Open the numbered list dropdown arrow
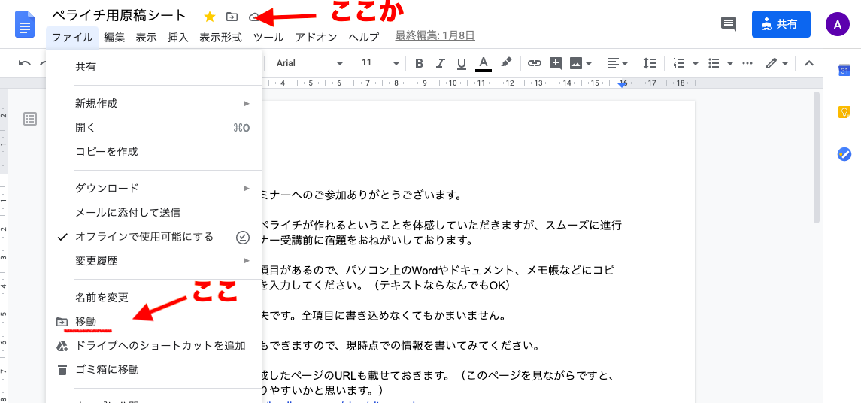This screenshot has width=861, height=403. tap(695, 64)
